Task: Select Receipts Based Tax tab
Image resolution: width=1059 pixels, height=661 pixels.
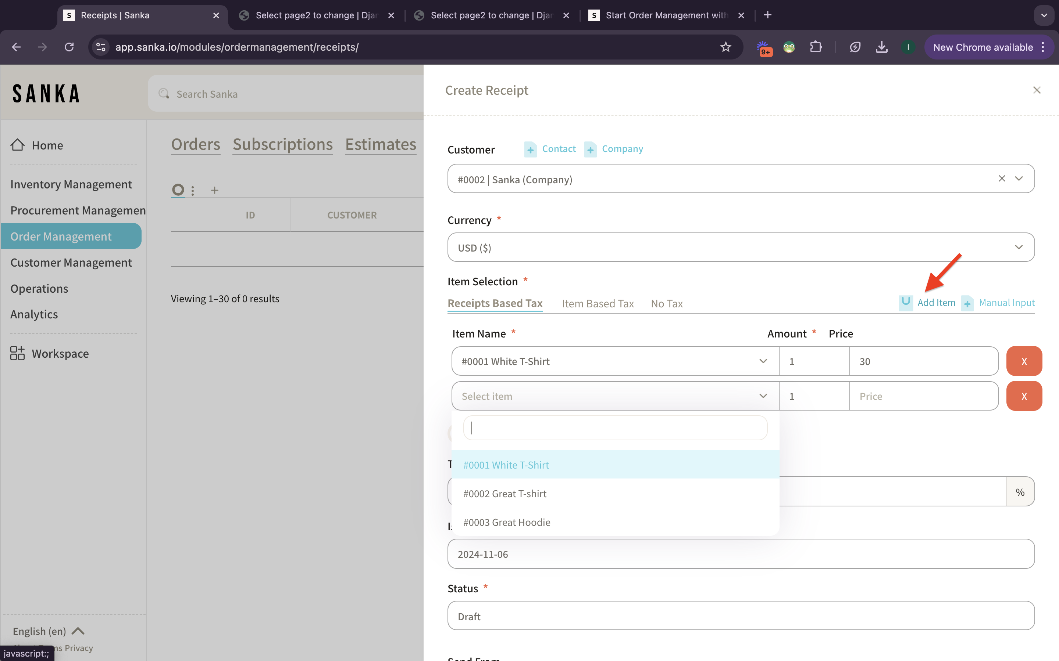Action: (495, 303)
